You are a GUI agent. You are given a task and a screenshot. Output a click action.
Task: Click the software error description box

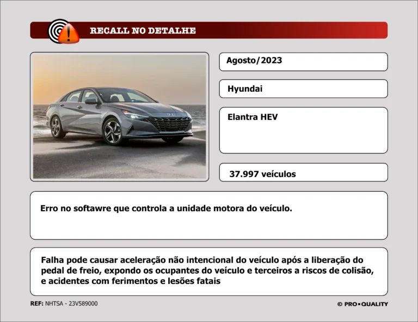click(x=208, y=216)
